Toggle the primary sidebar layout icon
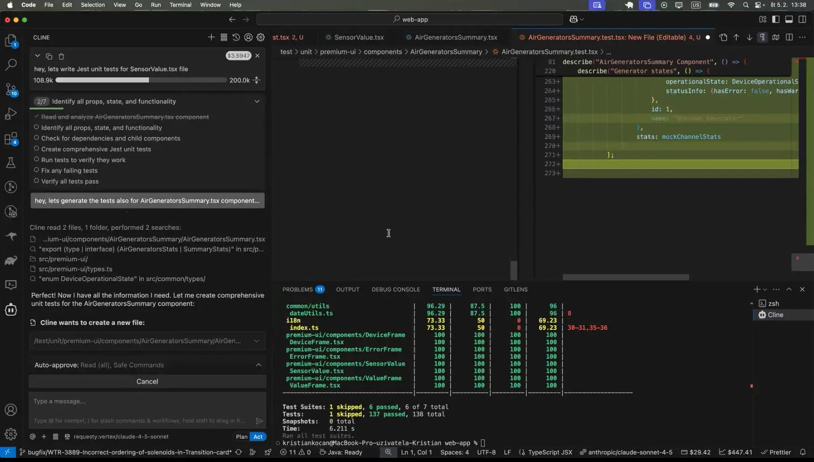The width and height of the screenshot is (814, 462). [x=776, y=19]
